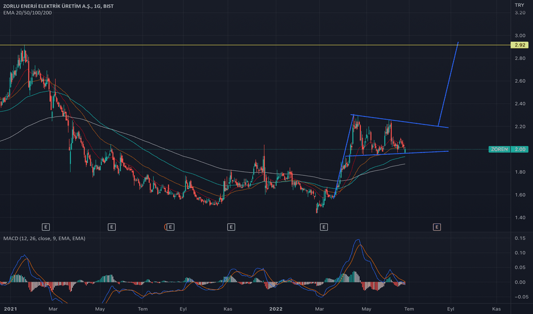Screen dimensions: 533x314
Task: Click the 3.20 price axis value
Action: pos(520,13)
